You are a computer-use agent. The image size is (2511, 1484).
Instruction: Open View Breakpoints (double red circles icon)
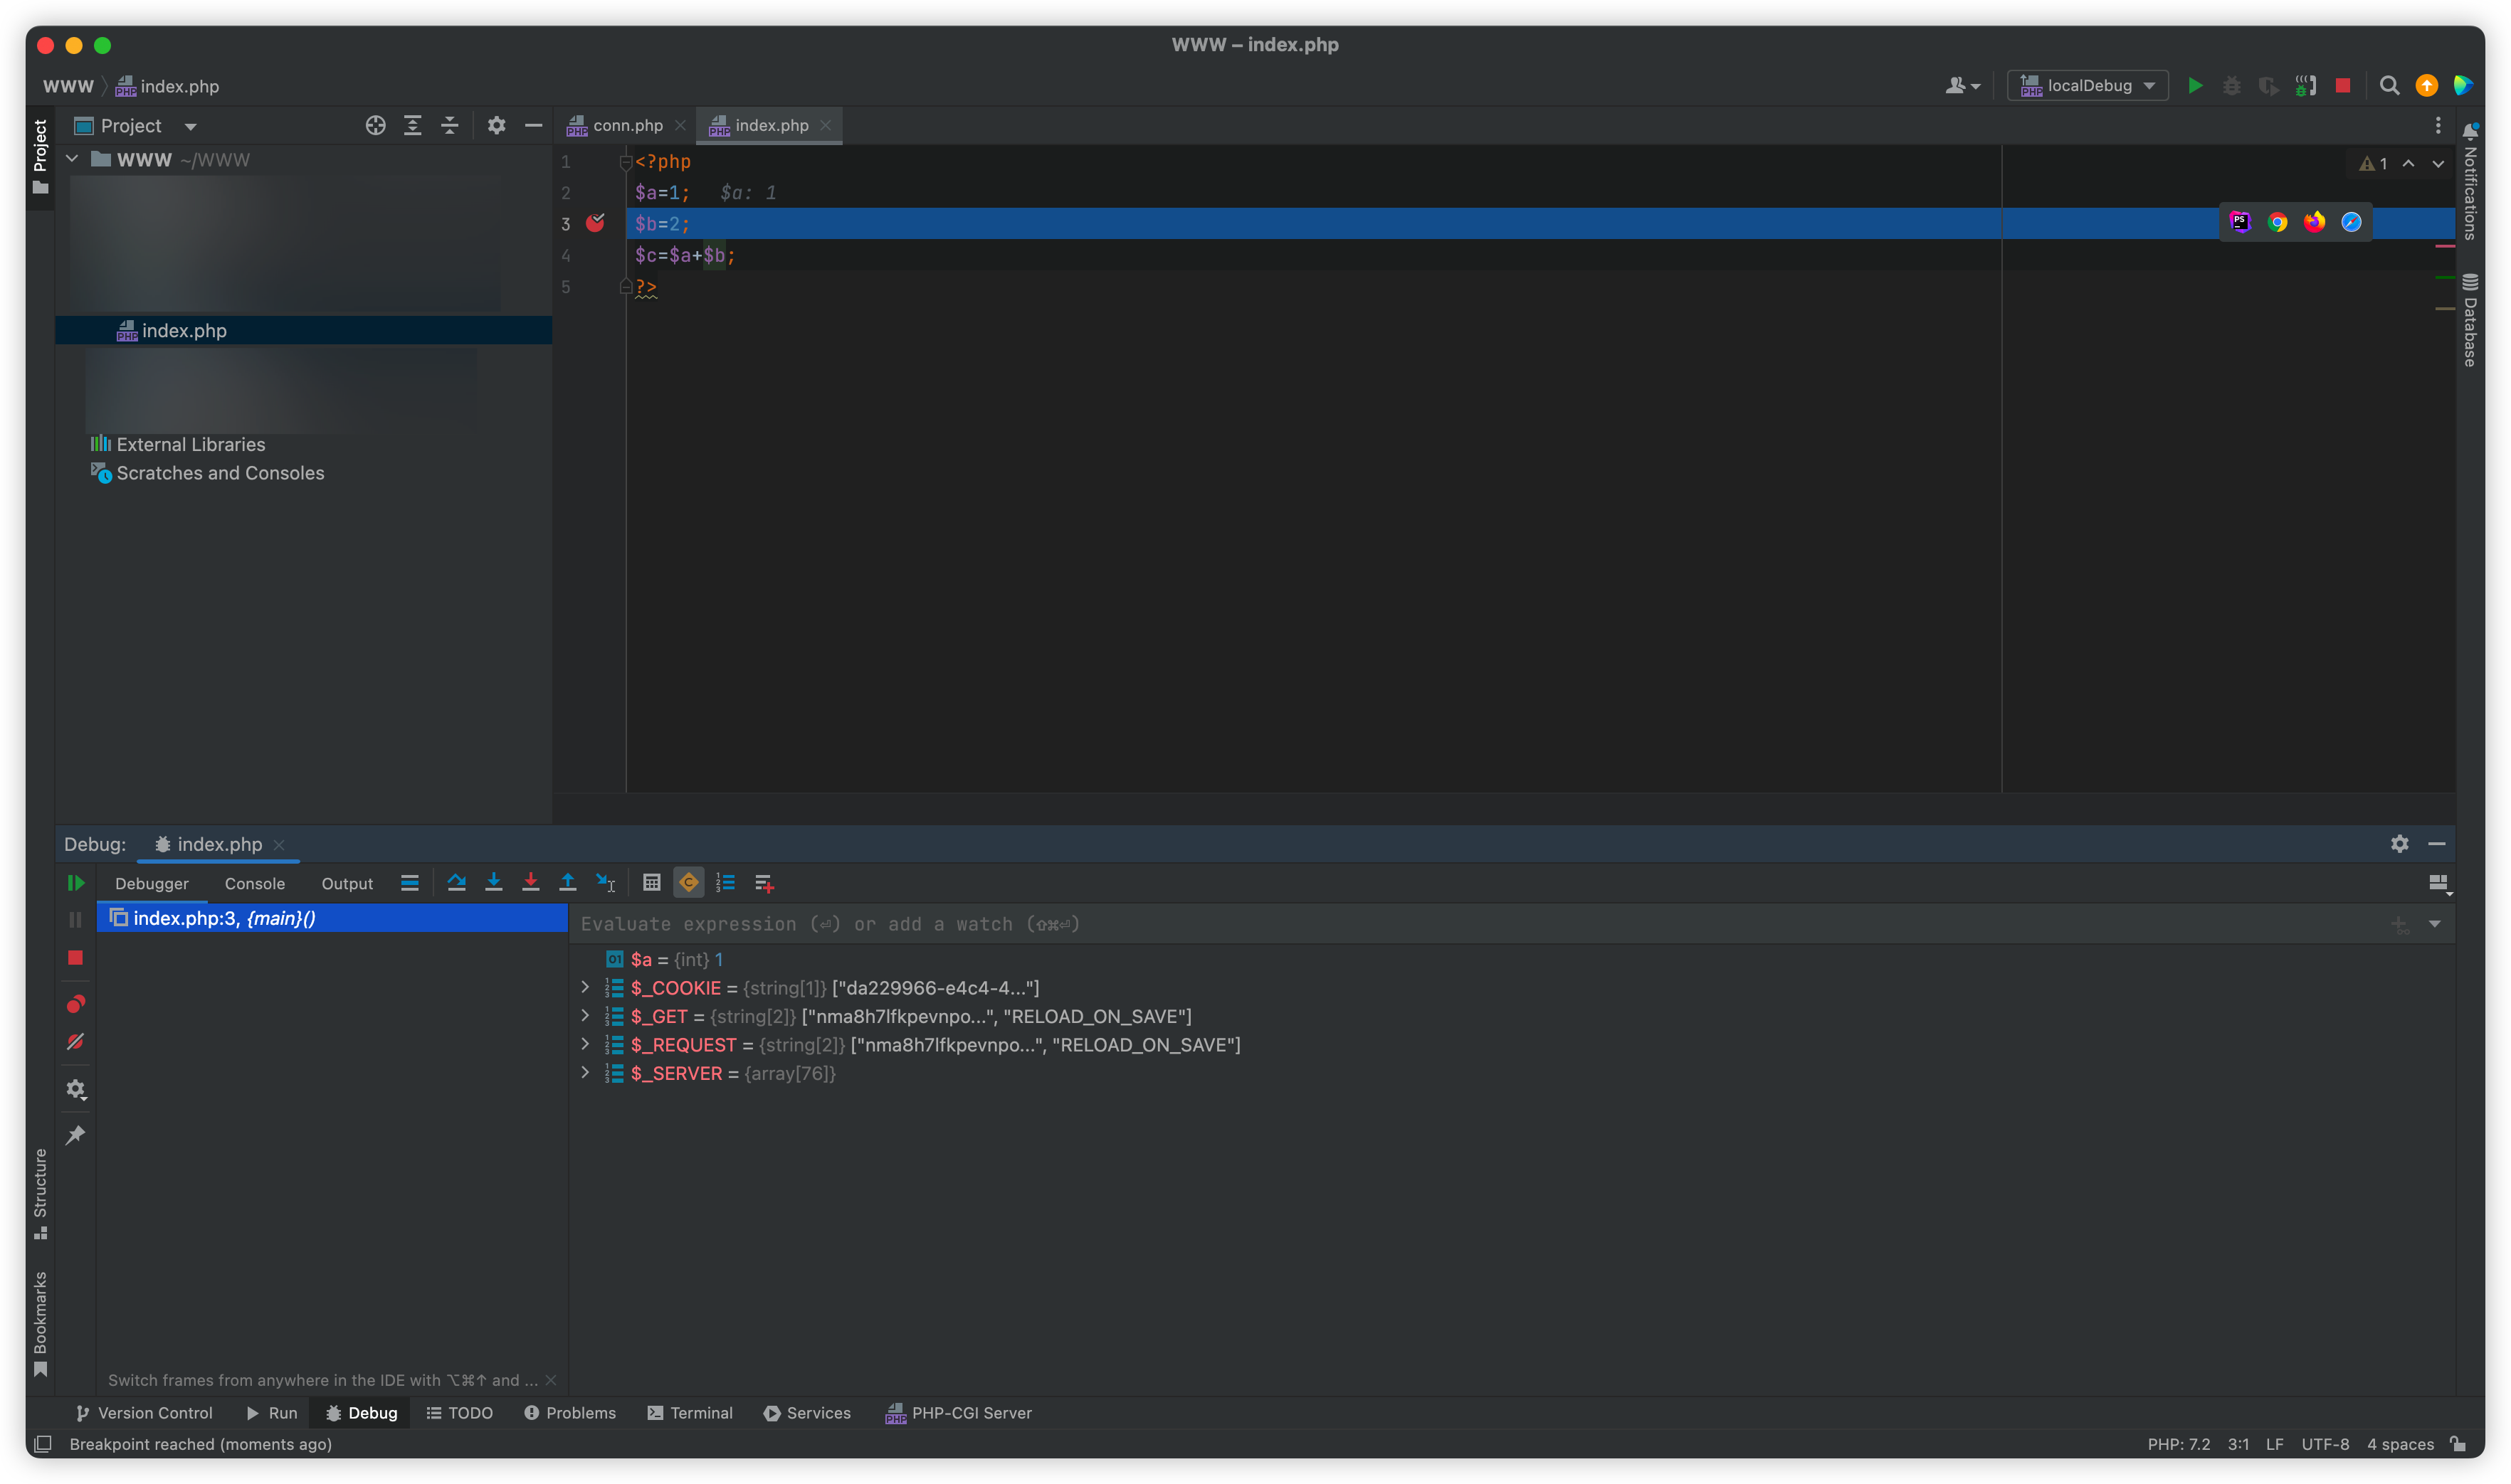pos(76,1004)
